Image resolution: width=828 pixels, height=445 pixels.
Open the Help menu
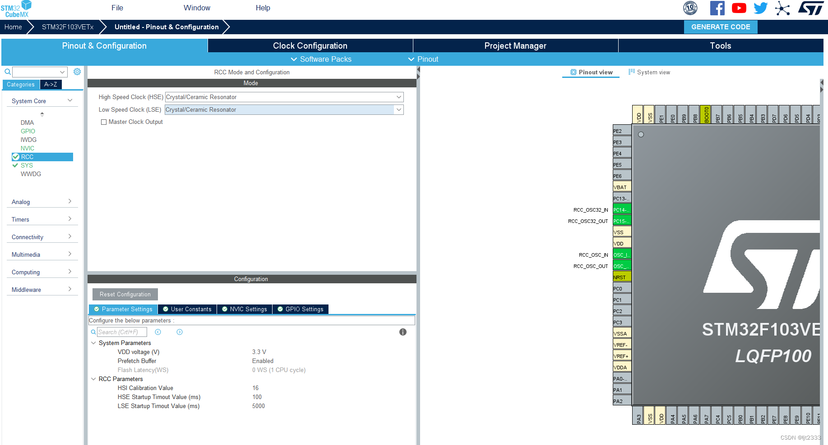(263, 8)
